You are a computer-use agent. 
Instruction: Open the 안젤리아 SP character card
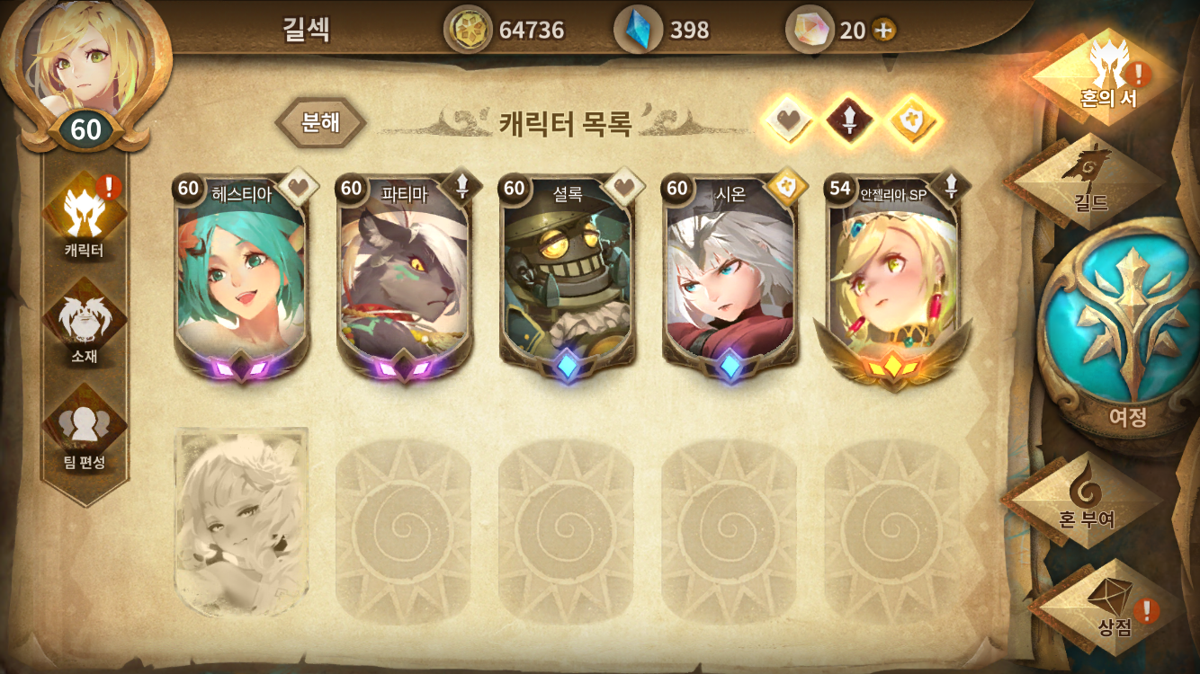point(893,280)
